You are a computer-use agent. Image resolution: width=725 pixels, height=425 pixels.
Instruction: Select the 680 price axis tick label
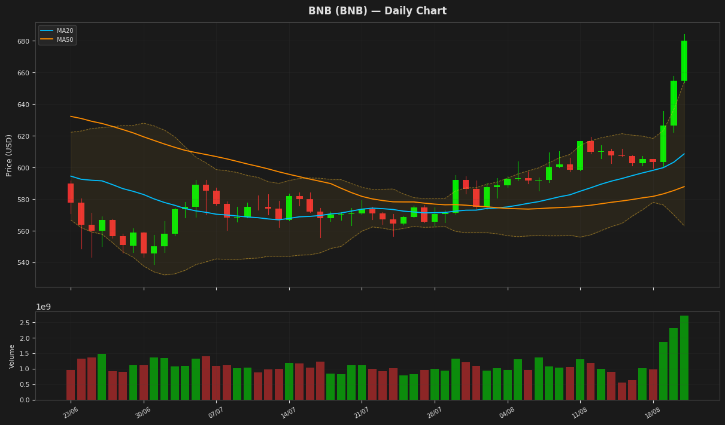click(23, 41)
